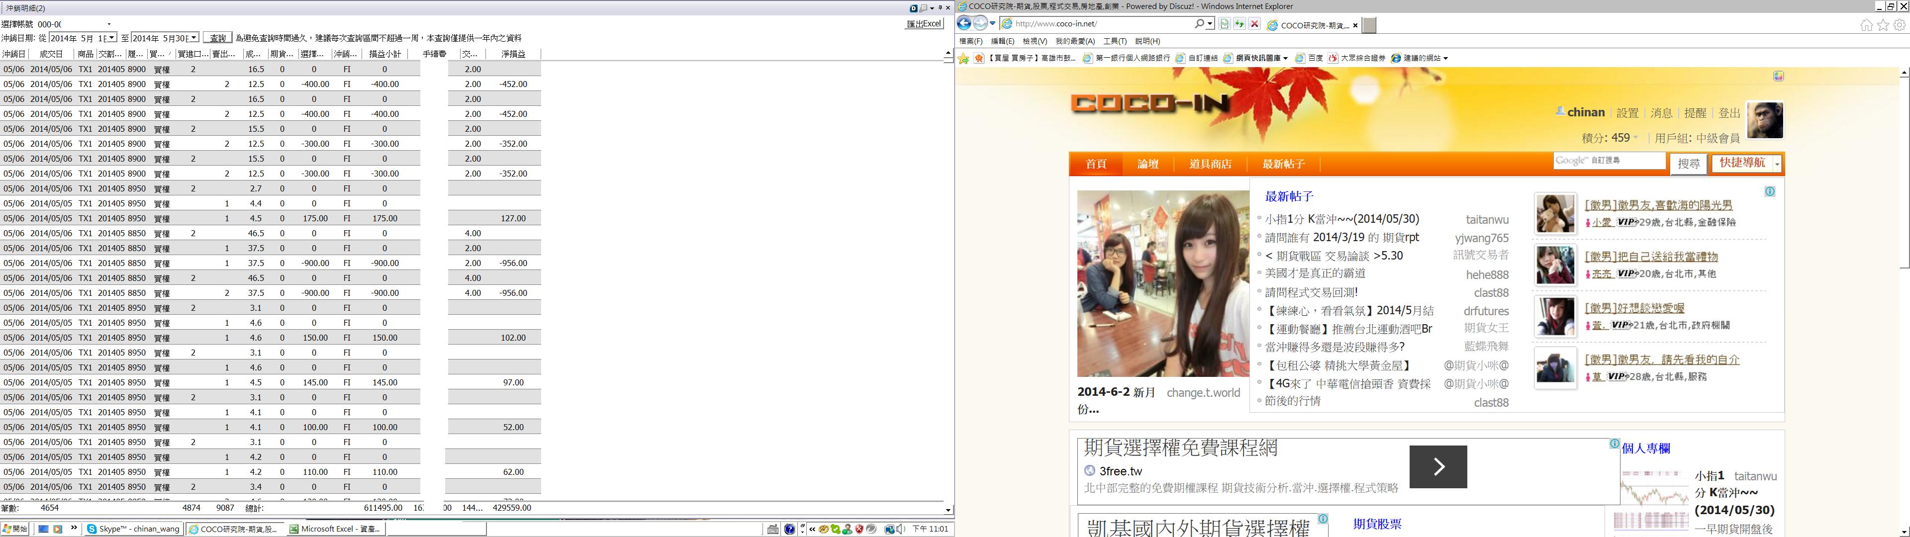Image resolution: width=1910 pixels, height=537 pixels.
Task: Open the IE recent pages dropdown arrow
Action: [993, 24]
